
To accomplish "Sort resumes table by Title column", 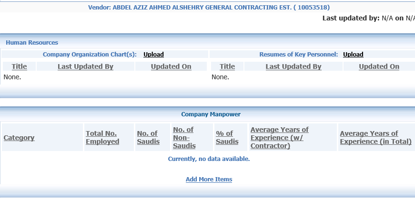I will click(227, 66).
